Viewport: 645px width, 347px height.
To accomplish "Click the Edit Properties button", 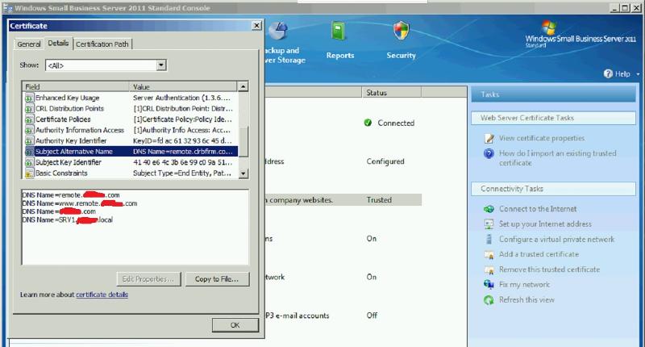I will (148, 279).
